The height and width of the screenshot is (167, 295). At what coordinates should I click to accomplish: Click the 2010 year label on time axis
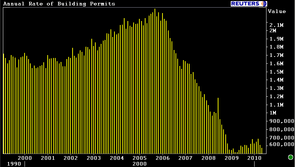[254, 158]
